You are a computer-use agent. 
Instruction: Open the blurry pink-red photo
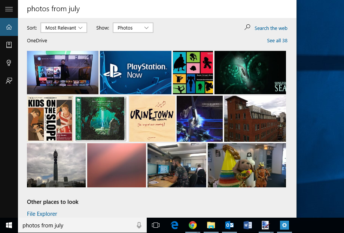click(x=116, y=165)
